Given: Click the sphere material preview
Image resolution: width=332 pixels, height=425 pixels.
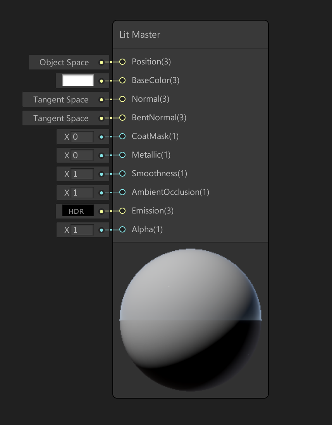Looking at the screenshot, I should point(191,320).
